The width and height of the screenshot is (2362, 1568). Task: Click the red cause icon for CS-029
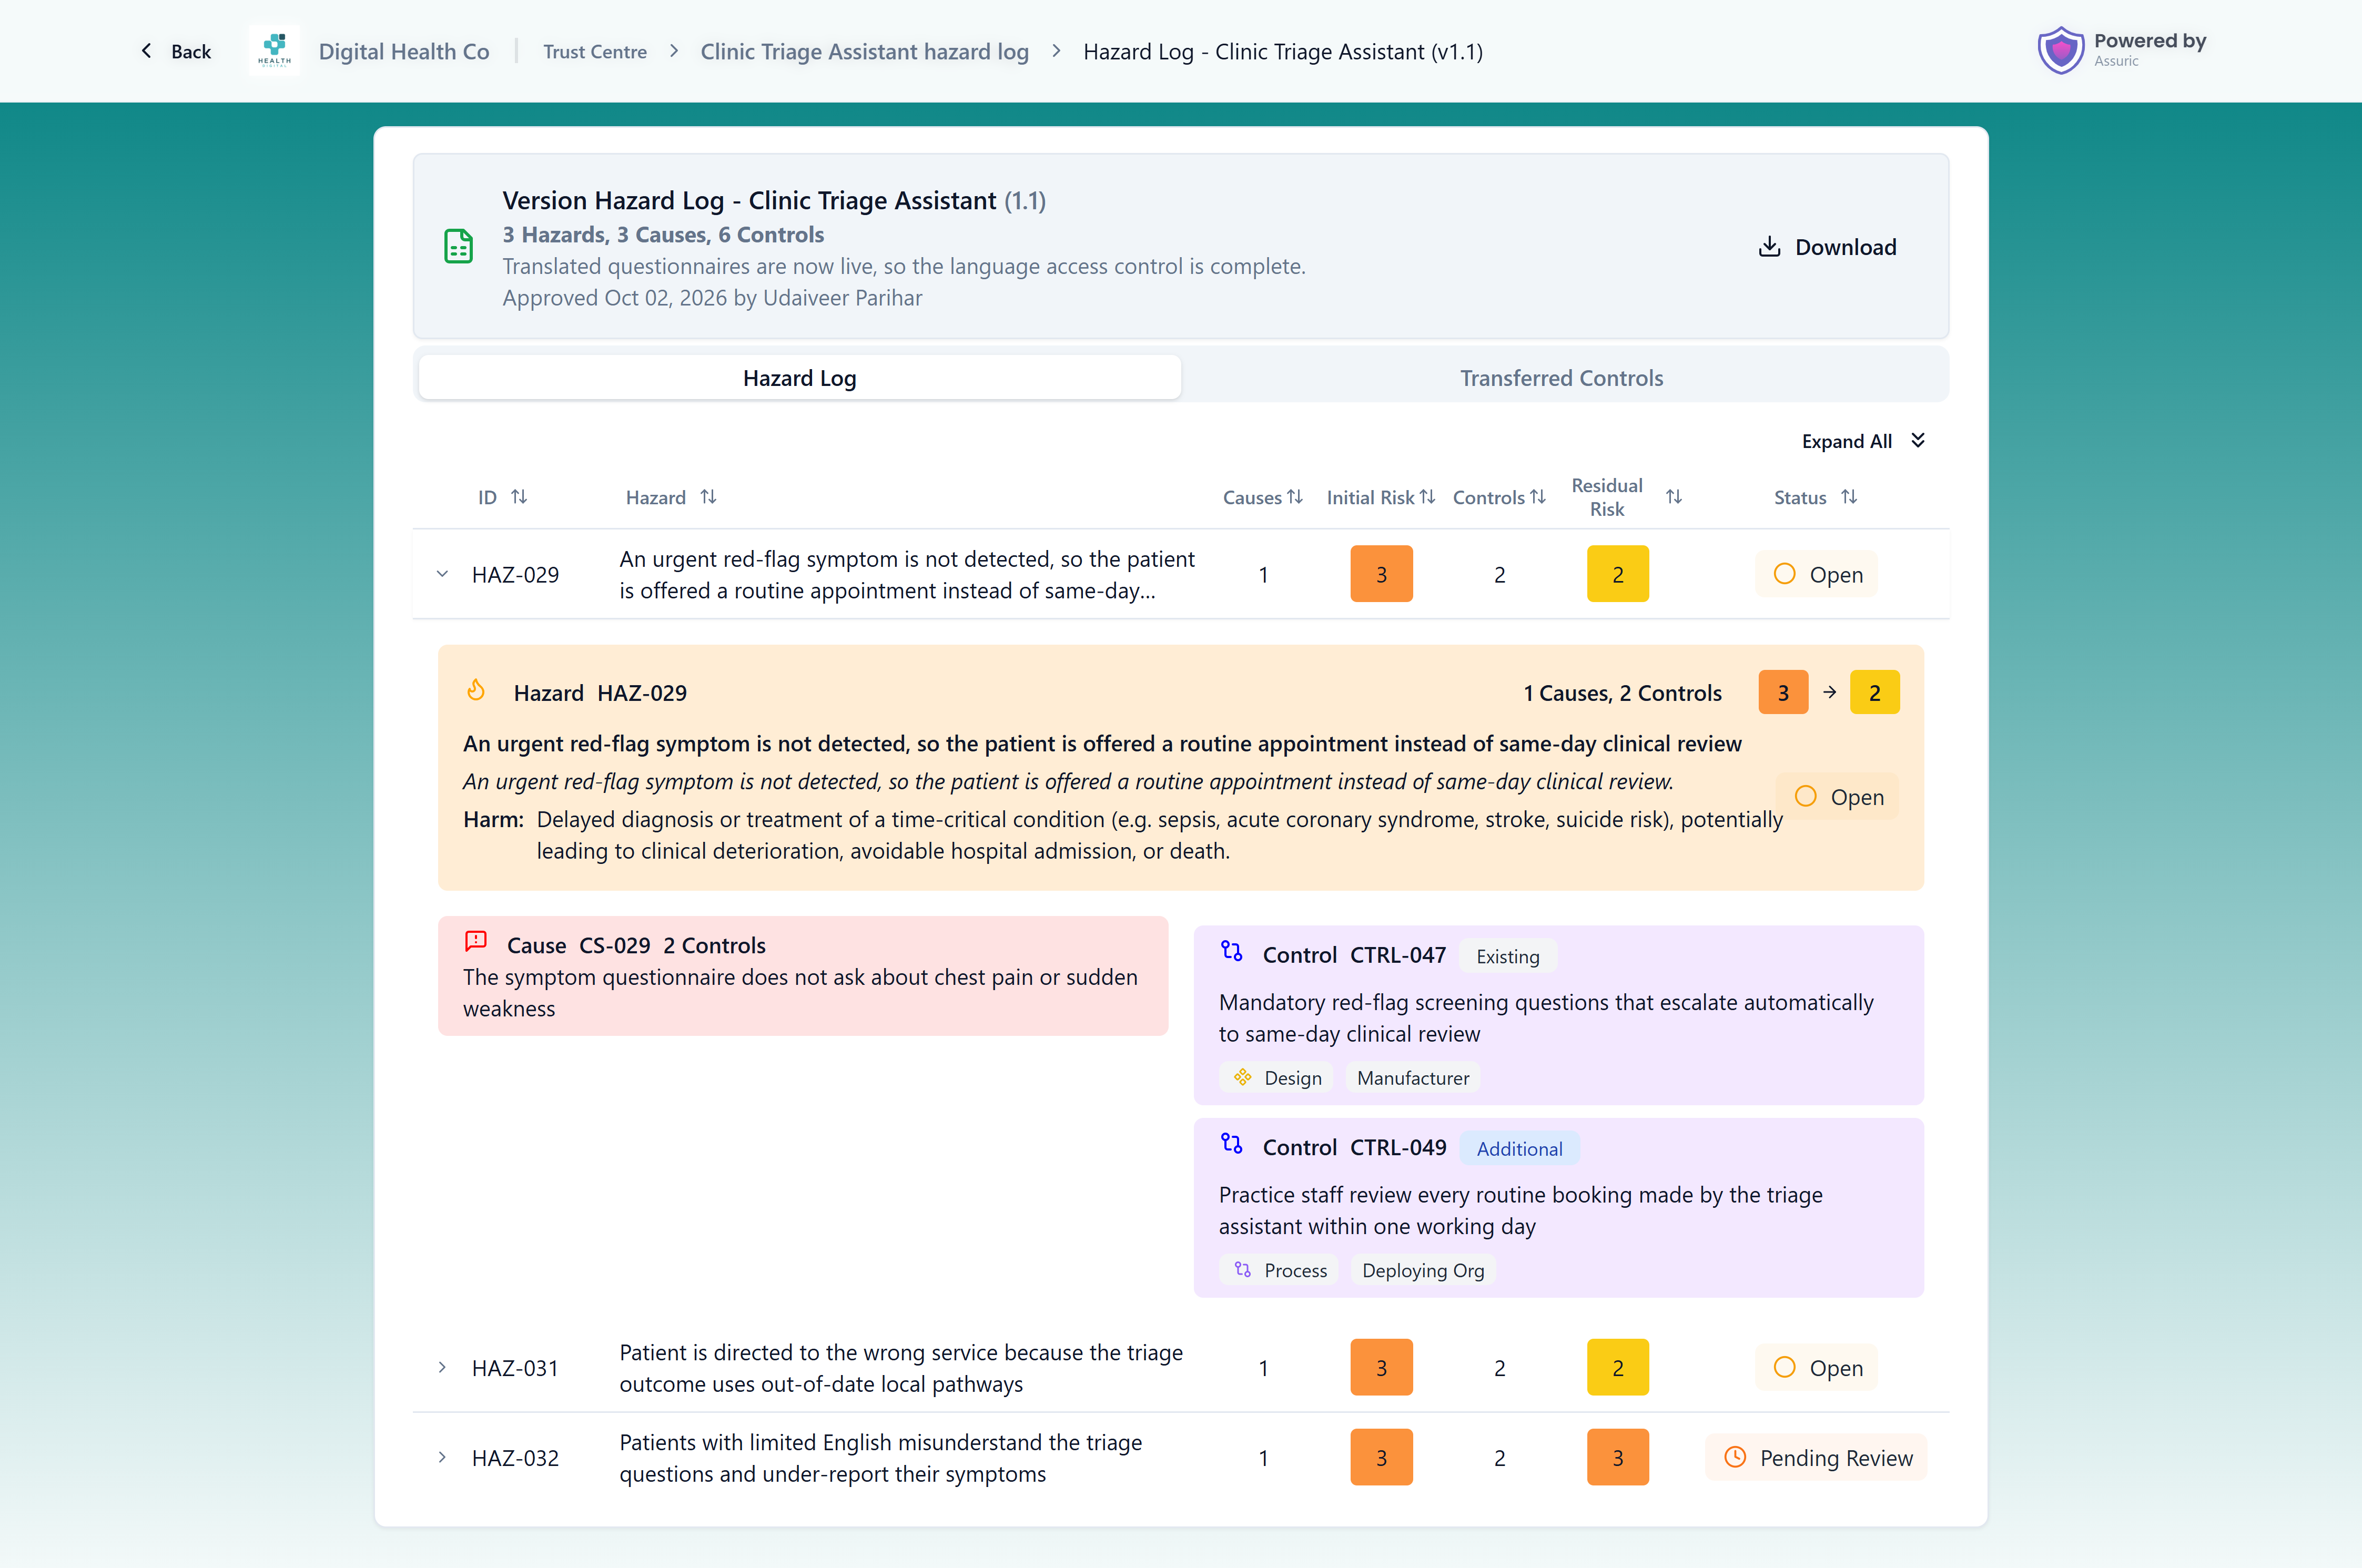point(476,941)
